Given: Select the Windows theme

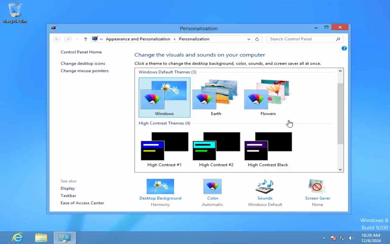Looking at the screenshot, I should pyautogui.click(x=165, y=97).
